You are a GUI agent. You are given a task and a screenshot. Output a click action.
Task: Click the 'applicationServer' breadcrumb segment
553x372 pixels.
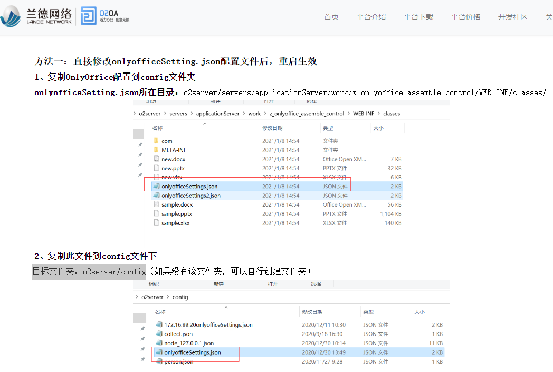tap(217, 114)
